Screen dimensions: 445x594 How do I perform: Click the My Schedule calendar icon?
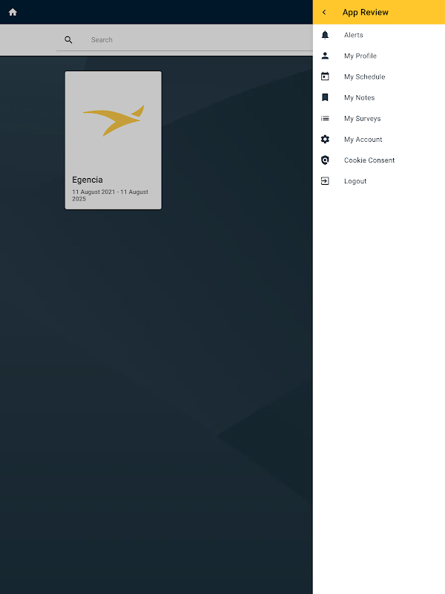coord(325,76)
